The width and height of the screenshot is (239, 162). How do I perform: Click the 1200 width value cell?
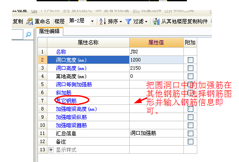(156, 60)
